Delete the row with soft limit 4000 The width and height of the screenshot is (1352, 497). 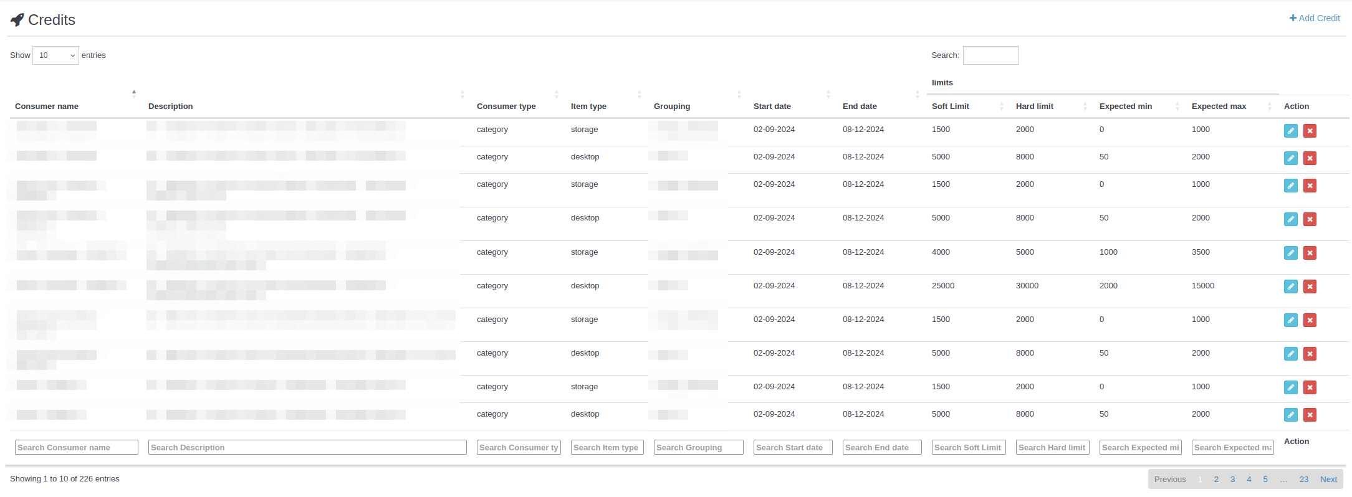[1310, 253]
